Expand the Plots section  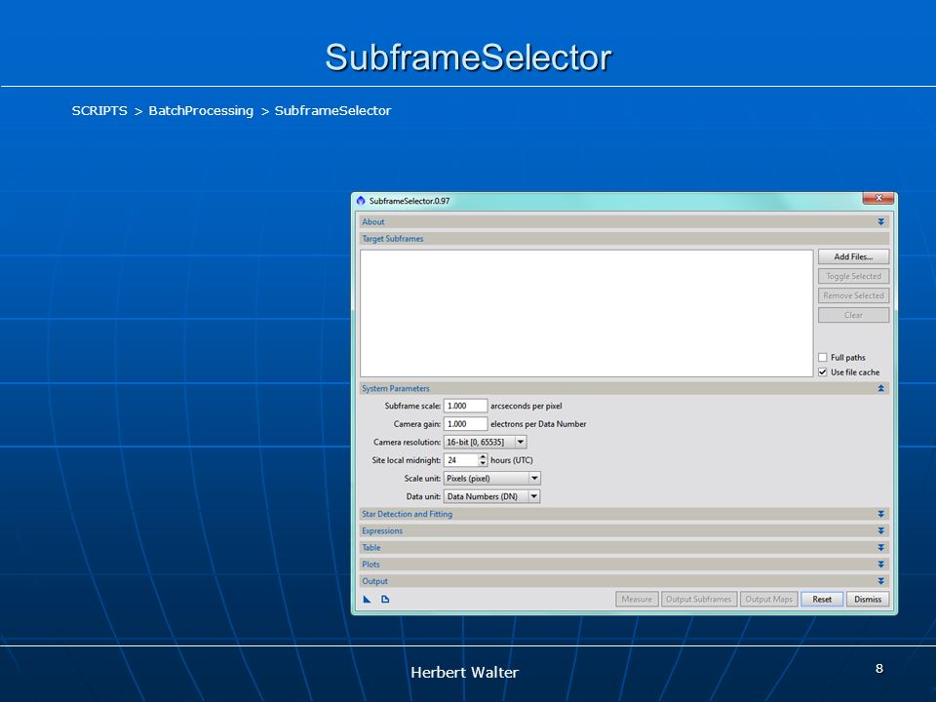(880, 565)
